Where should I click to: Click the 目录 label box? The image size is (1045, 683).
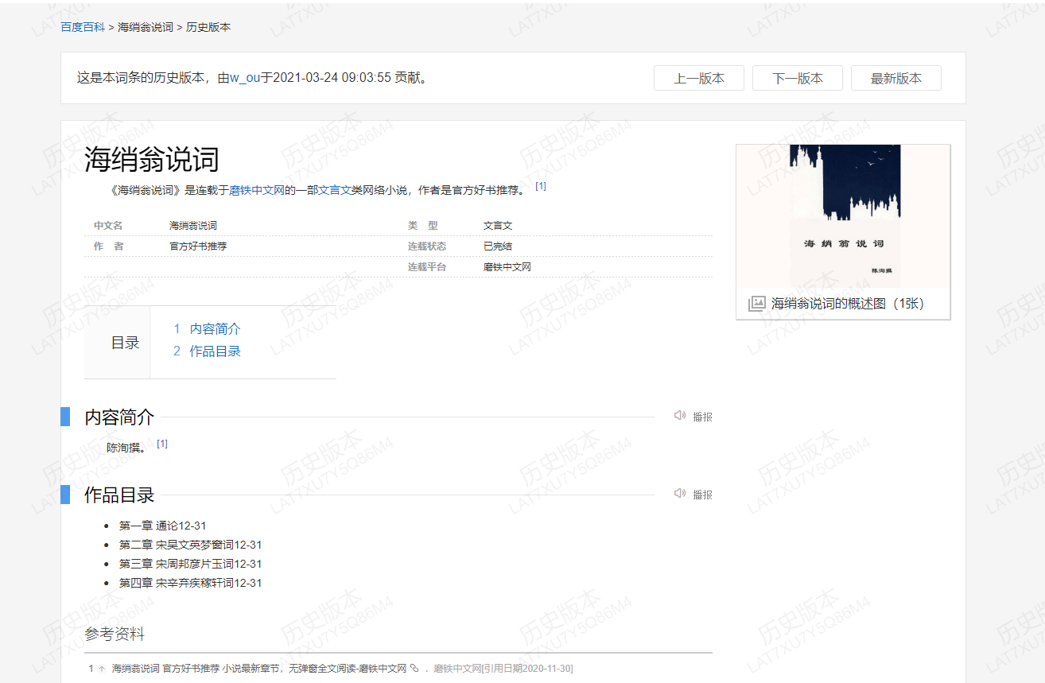coord(117,343)
